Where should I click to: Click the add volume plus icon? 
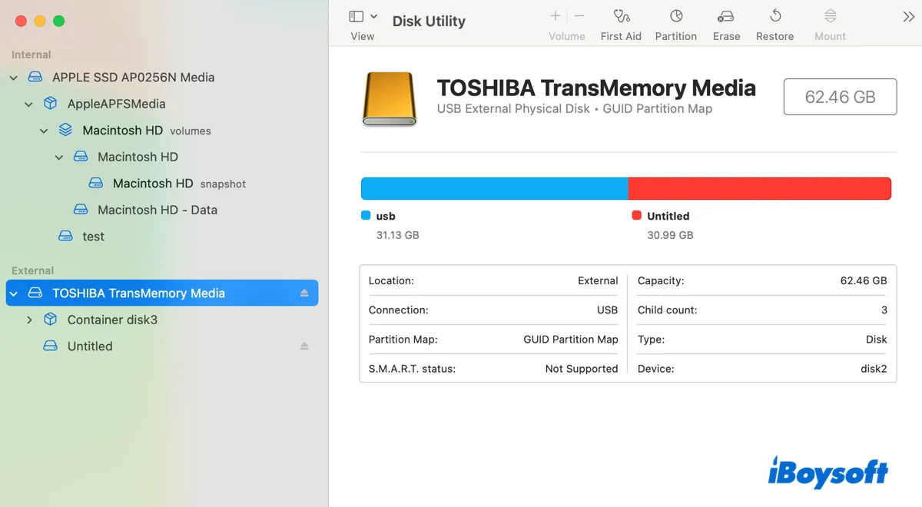[555, 16]
